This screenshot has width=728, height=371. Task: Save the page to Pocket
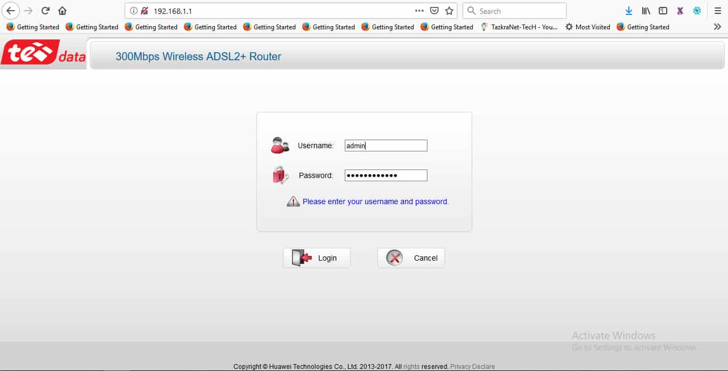pos(434,10)
